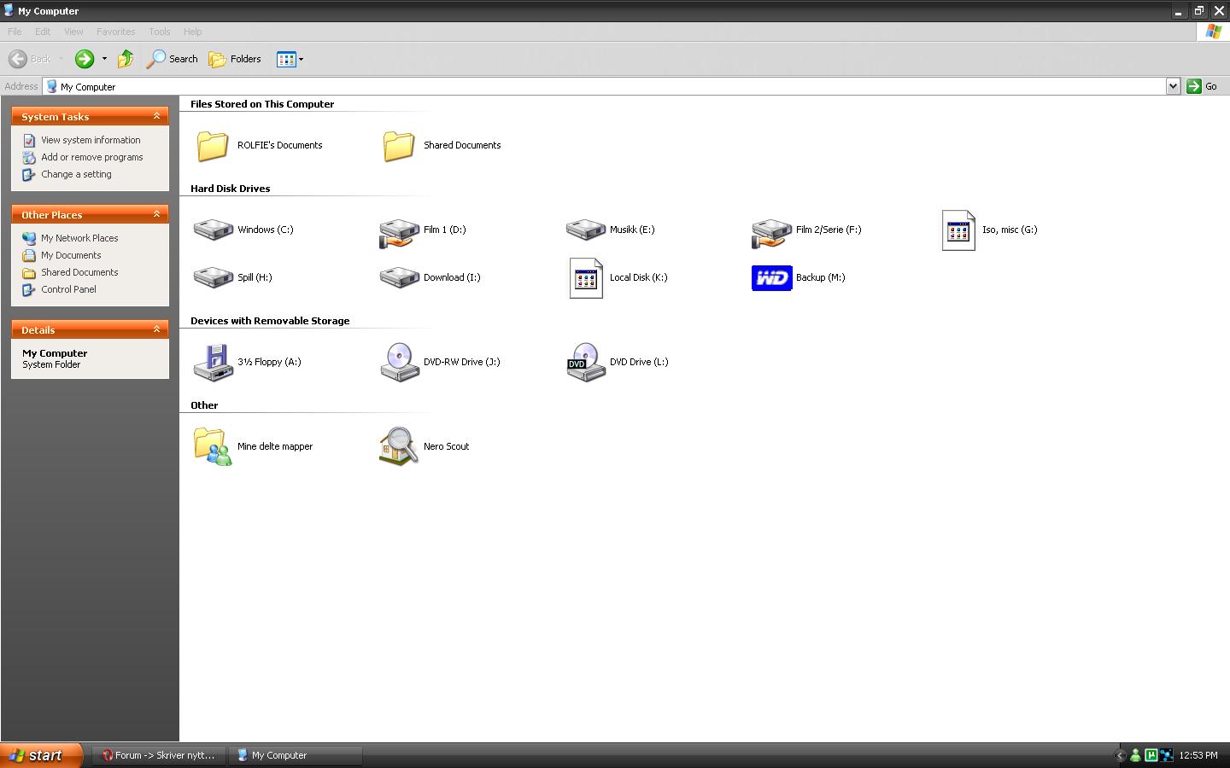The image size is (1230, 768).
Task: Click the Back toolbar button
Action: click(x=31, y=59)
